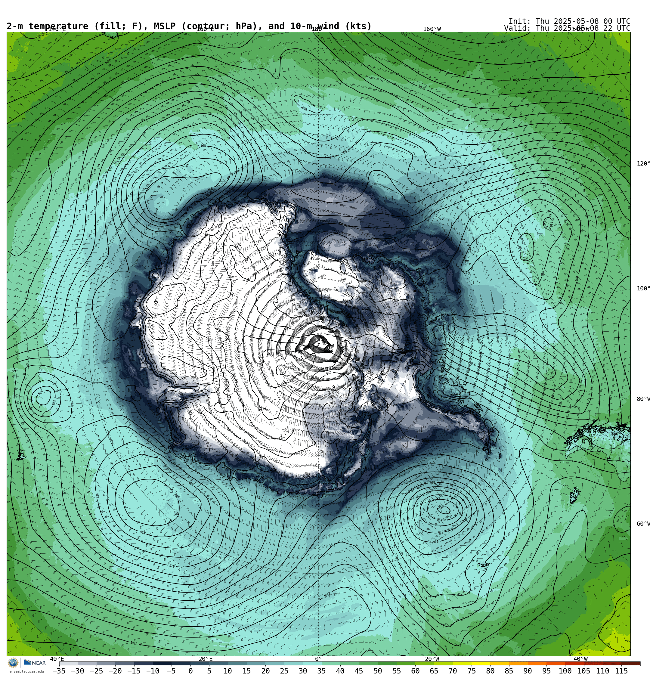Screen dimensions: 650x675
Task: Select the 2-m temperature map title
Action: 189,26
